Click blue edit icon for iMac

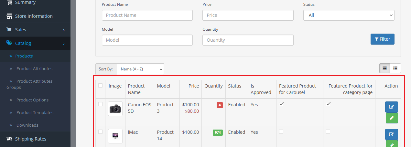pyautogui.click(x=392, y=134)
